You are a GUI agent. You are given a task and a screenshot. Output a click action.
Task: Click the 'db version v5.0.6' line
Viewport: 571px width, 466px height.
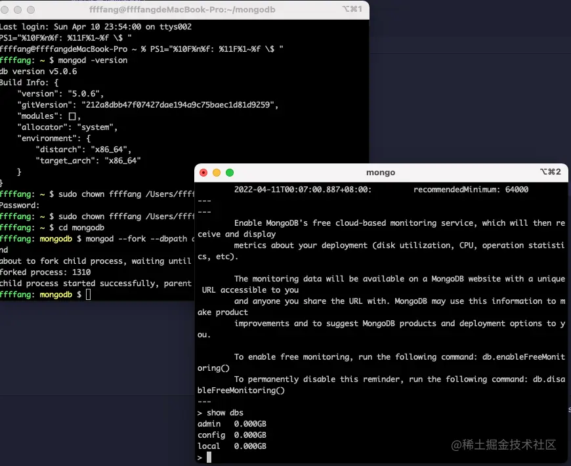tap(39, 72)
